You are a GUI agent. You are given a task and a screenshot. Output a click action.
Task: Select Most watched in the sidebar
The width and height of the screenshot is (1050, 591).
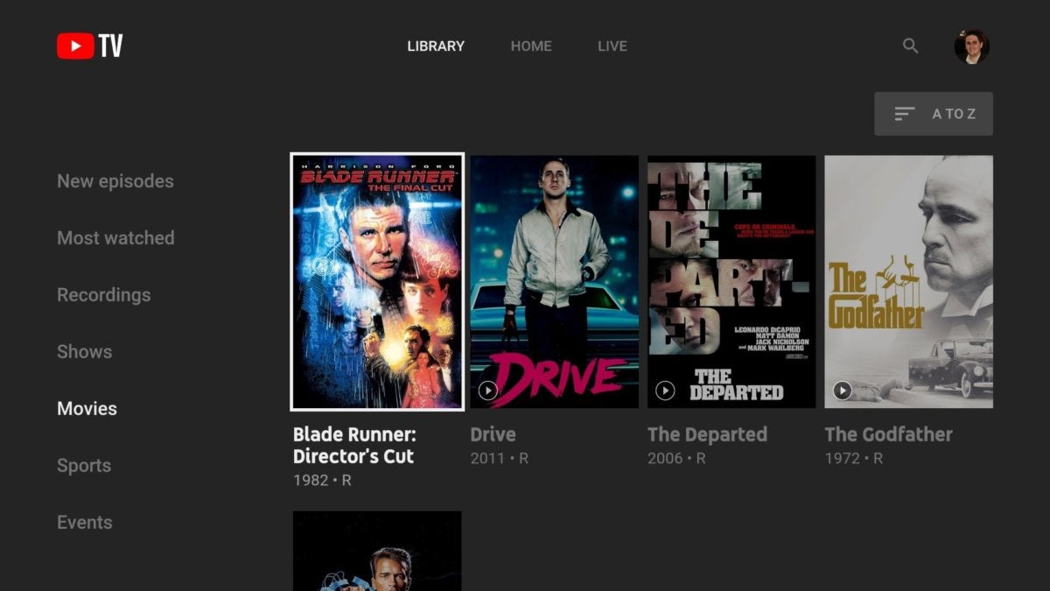tap(115, 238)
